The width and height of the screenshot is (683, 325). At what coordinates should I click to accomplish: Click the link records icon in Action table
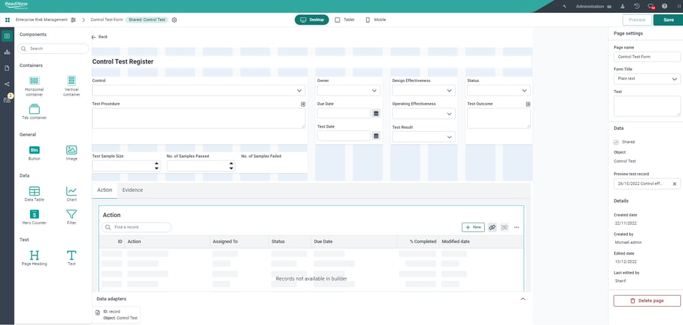[x=492, y=227]
